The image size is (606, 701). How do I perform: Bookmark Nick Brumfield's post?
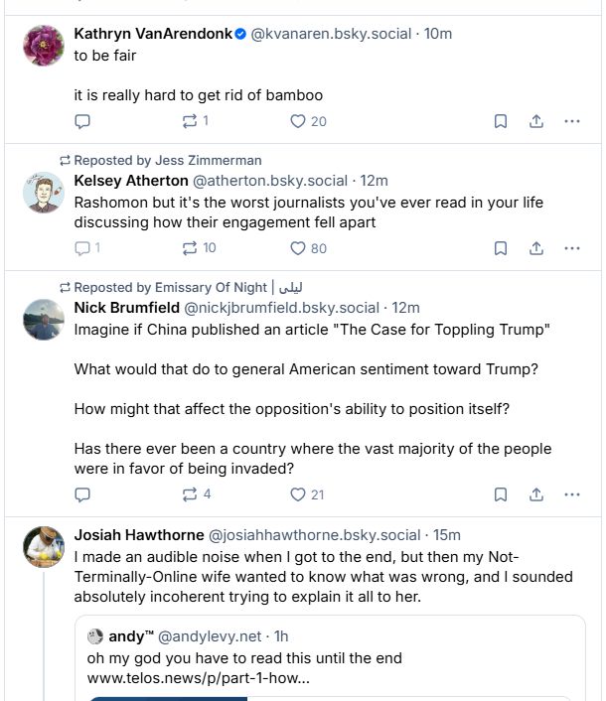pyautogui.click(x=501, y=494)
